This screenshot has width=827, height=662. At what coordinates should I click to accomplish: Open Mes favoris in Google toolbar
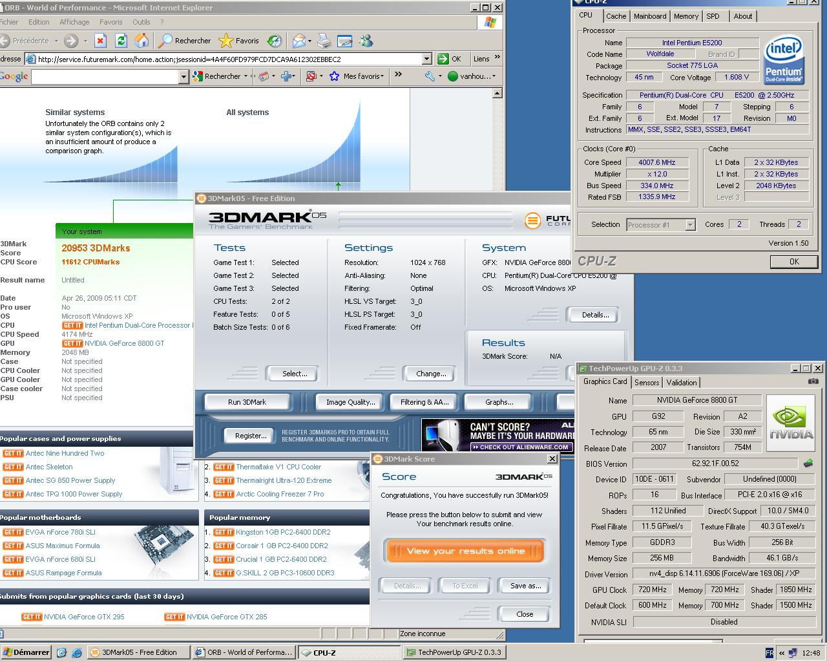[x=357, y=76]
